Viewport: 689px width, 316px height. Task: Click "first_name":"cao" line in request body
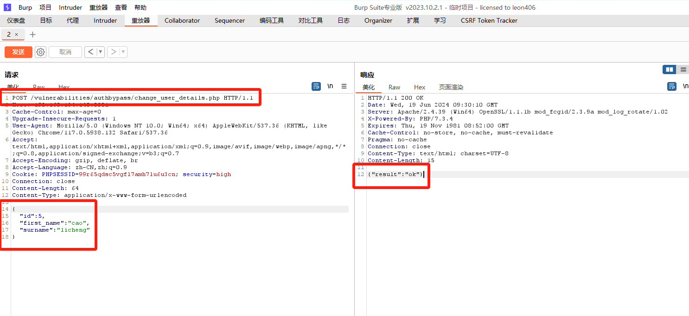[54, 223]
